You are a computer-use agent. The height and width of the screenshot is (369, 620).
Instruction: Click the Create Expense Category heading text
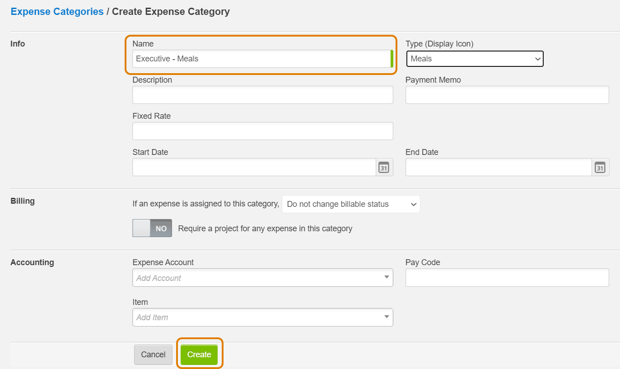[171, 12]
